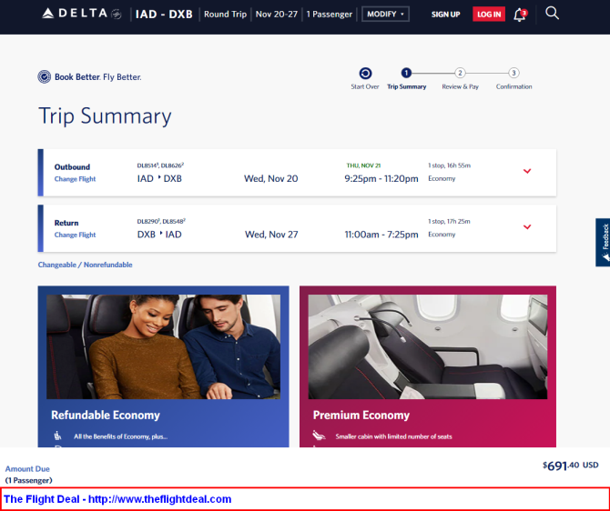Click the Refundable Economy photo
The image size is (610, 511).
coord(163,346)
